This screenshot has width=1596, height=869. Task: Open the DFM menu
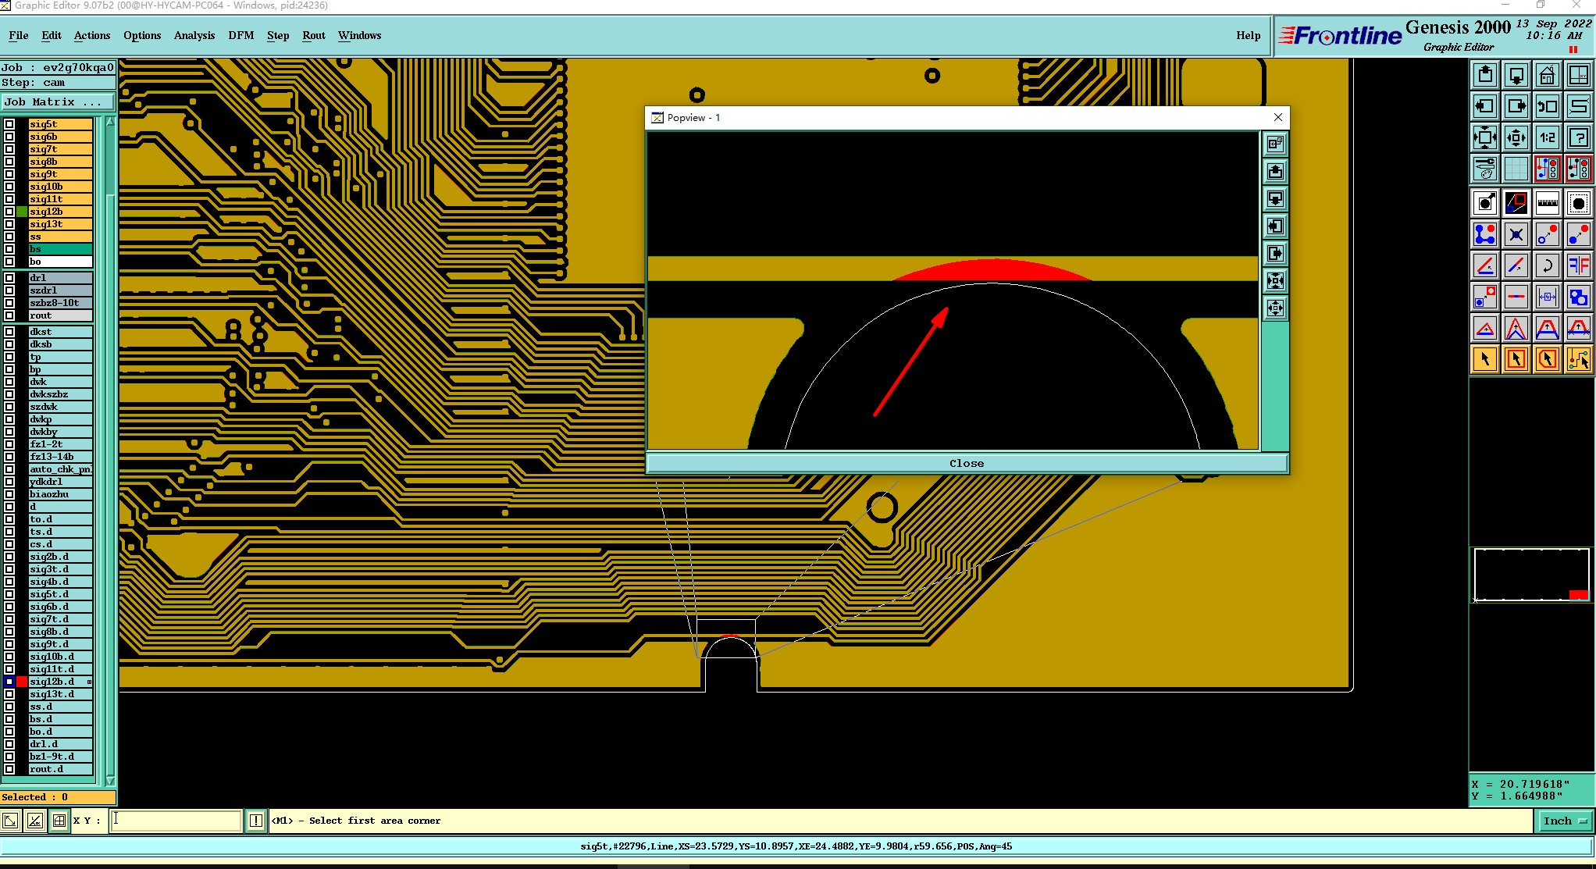(x=240, y=35)
